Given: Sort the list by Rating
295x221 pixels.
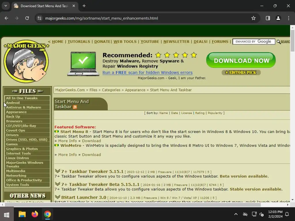Looking at the screenshot, I should (200, 113).
